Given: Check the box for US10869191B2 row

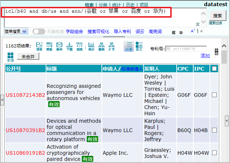Looking at the screenshot, I should (x=214, y=153).
